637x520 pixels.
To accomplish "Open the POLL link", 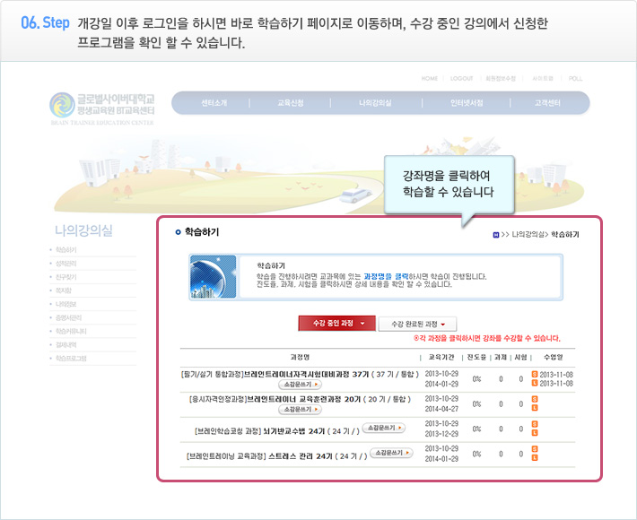I will (x=575, y=79).
